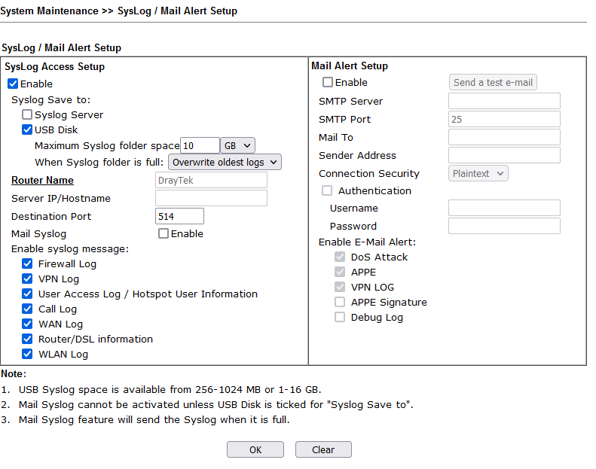Click the SMTP Port field showing 25

pos(504,119)
